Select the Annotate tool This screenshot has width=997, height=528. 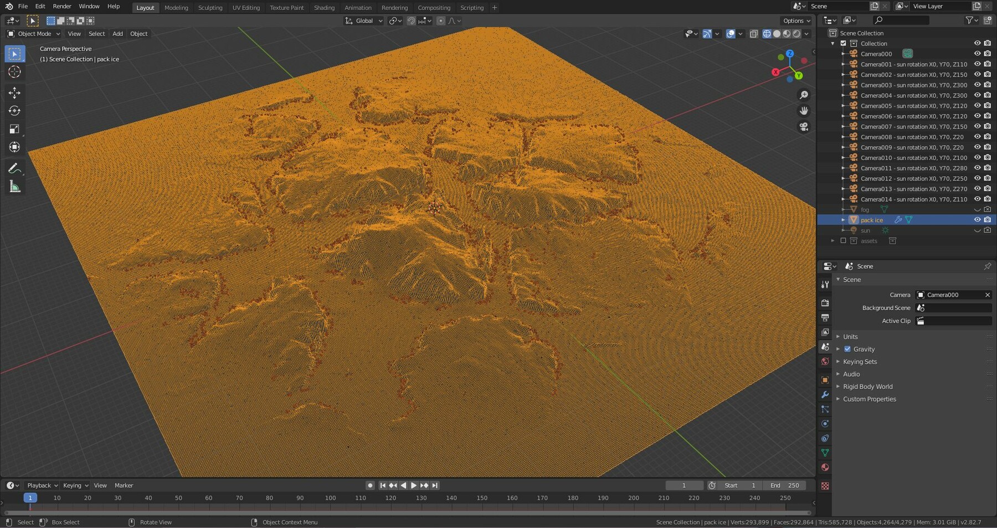coord(14,168)
